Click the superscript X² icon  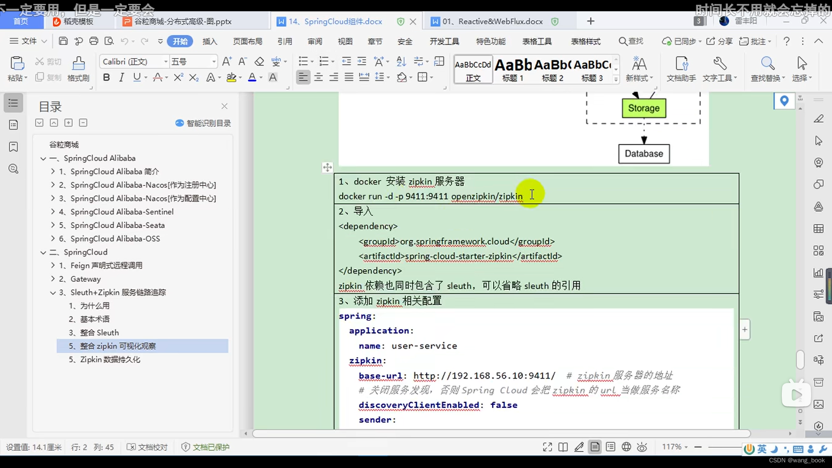[178, 77]
